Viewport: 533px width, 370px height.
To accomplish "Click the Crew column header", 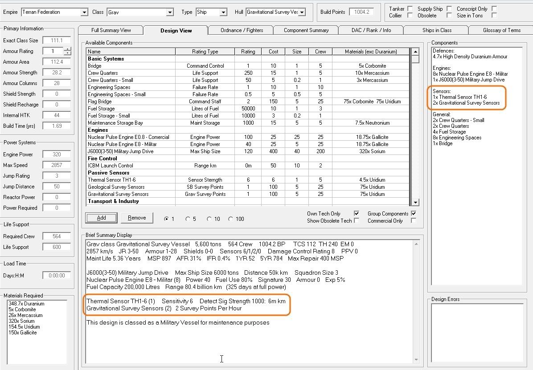I will [x=320, y=52].
